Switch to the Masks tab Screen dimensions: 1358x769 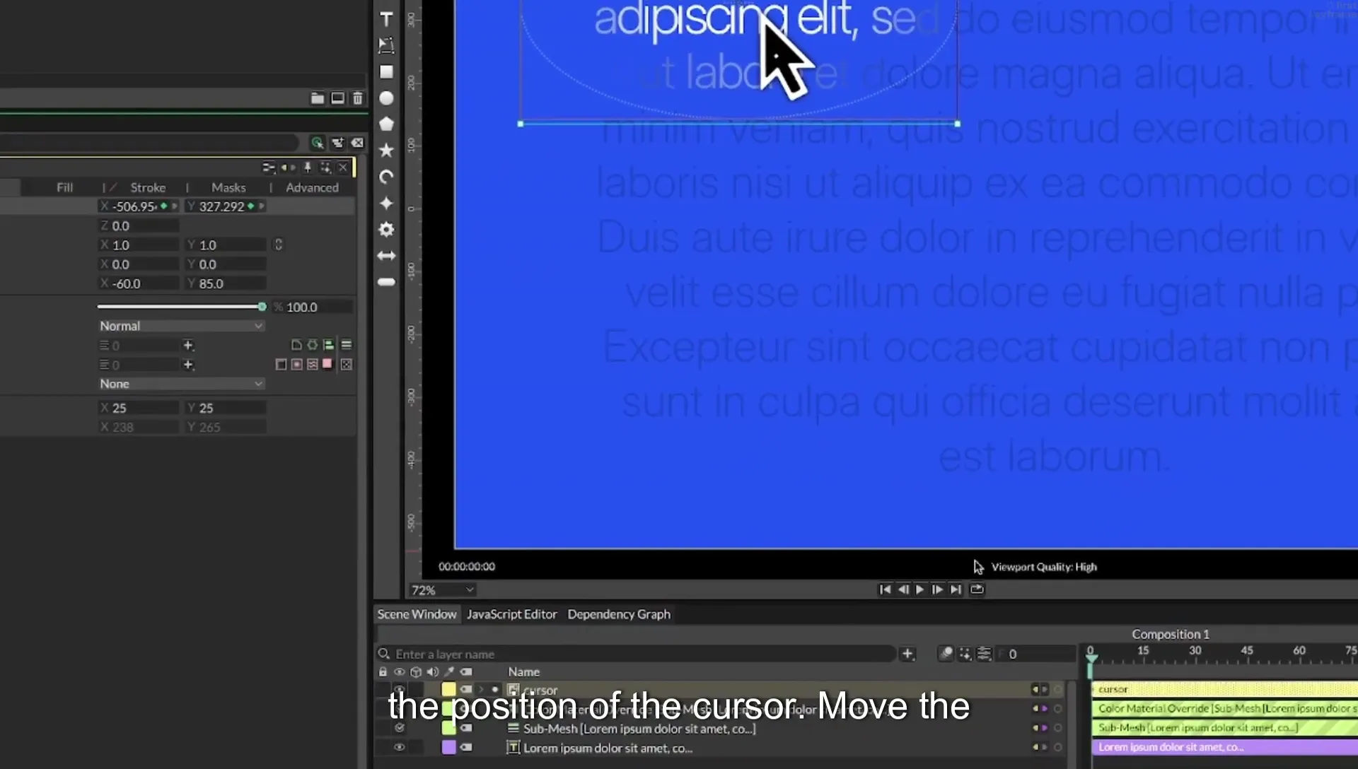tap(228, 187)
